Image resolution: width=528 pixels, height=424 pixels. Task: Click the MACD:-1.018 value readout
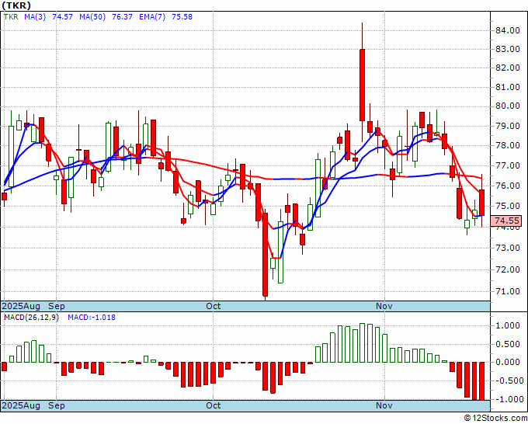92,318
